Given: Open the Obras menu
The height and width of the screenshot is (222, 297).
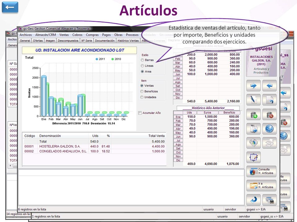Looking at the screenshot, I should point(118,35).
